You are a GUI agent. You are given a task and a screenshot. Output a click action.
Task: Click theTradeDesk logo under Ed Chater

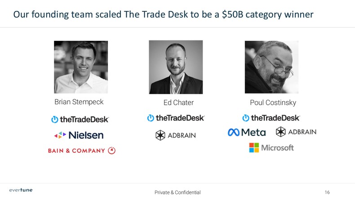pos(176,118)
